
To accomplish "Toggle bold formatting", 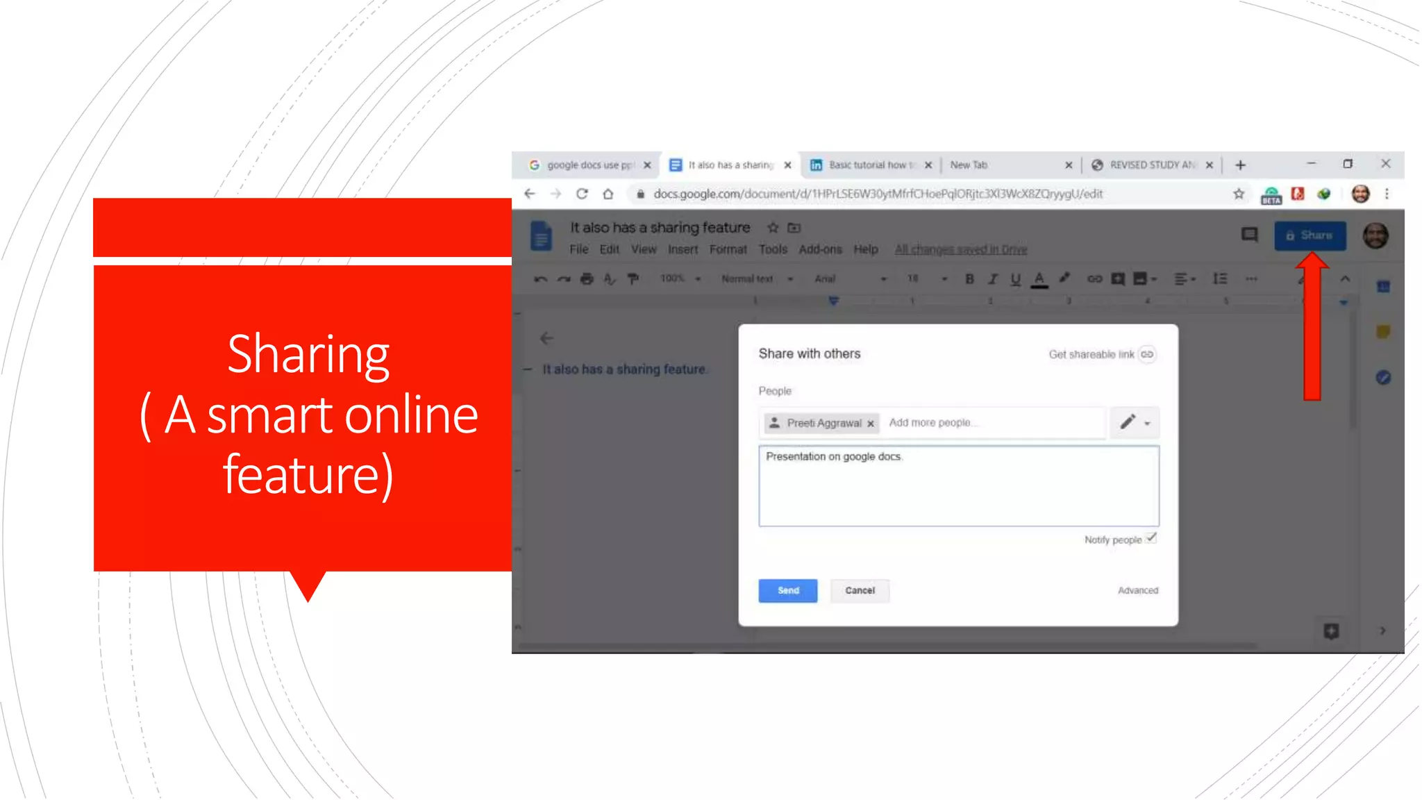I will click(969, 279).
